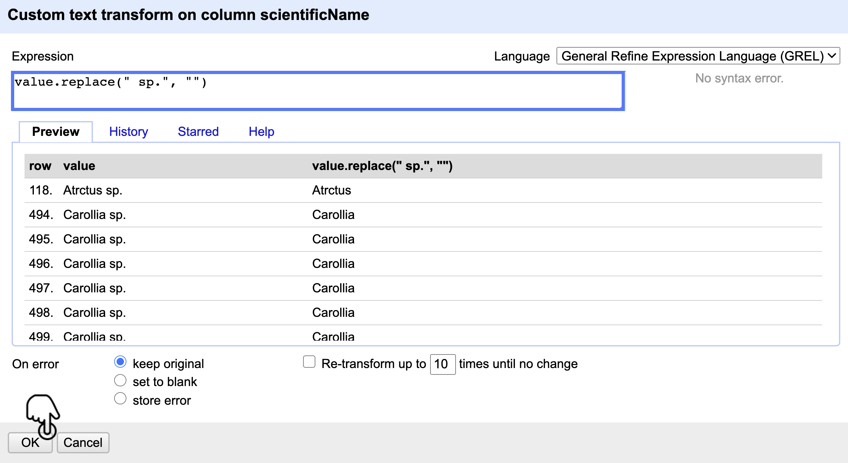The width and height of the screenshot is (848, 463).
Task: Click the re-transform times number field
Action: [x=442, y=364]
